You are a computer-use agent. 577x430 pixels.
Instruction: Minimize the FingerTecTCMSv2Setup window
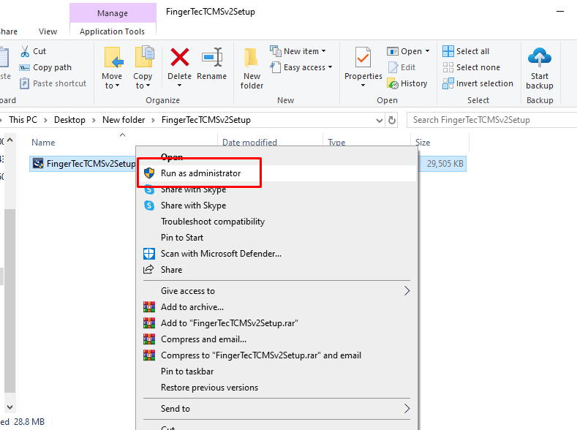pyautogui.click(x=560, y=12)
